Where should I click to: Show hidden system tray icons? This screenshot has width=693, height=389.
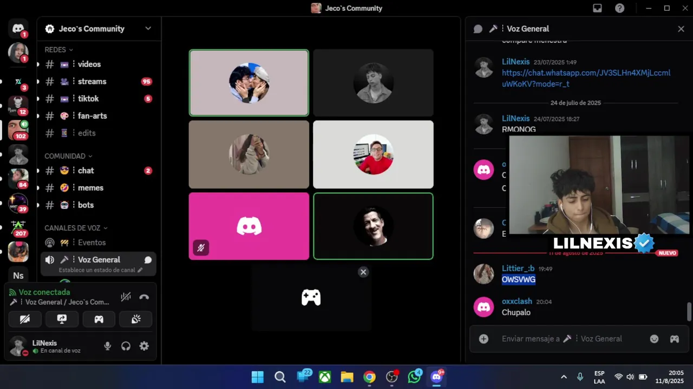point(564,377)
